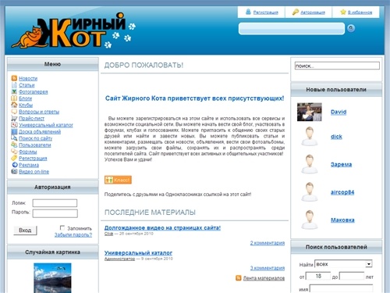Click the key icon in the header authorization tab
The image size is (390, 293).
[x=296, y=12]
